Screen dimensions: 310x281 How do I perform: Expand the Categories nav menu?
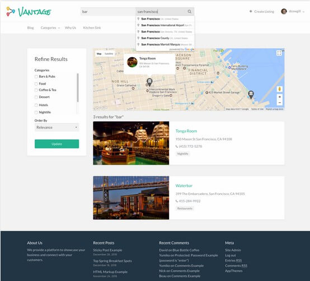pos(50,27)
